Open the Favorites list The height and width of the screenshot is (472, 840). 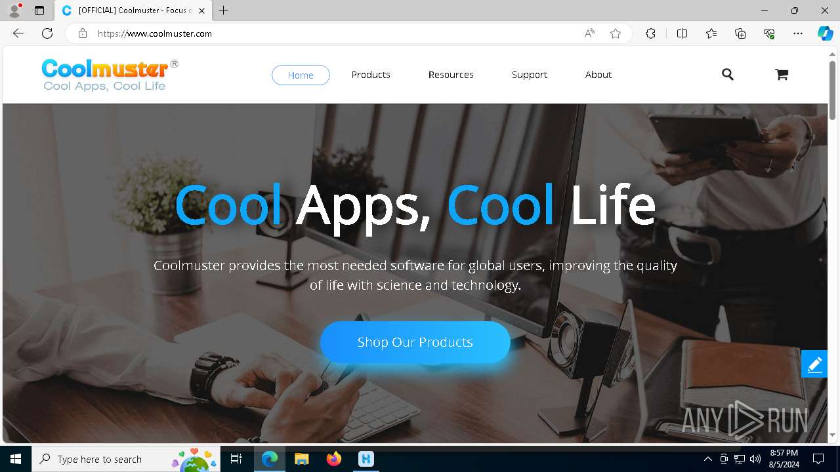[711, 33]
